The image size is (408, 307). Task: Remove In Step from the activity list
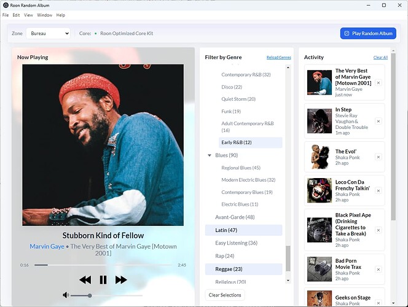(379, 121)
